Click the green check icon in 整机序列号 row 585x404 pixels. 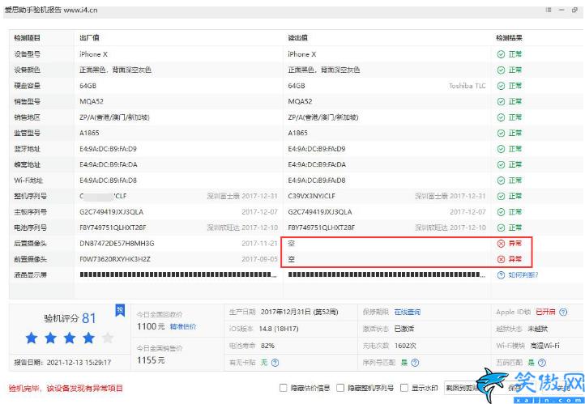click(501, 196)
